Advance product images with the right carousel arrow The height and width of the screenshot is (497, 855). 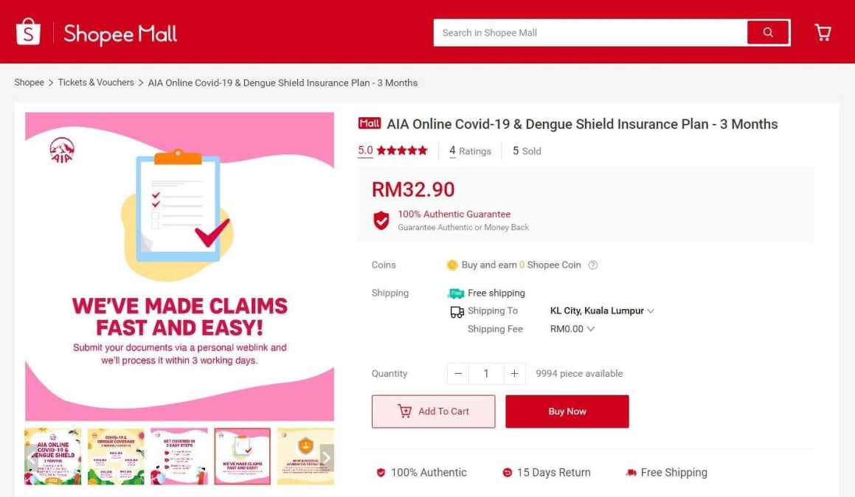pyautogui.click(x=325, y=457)
